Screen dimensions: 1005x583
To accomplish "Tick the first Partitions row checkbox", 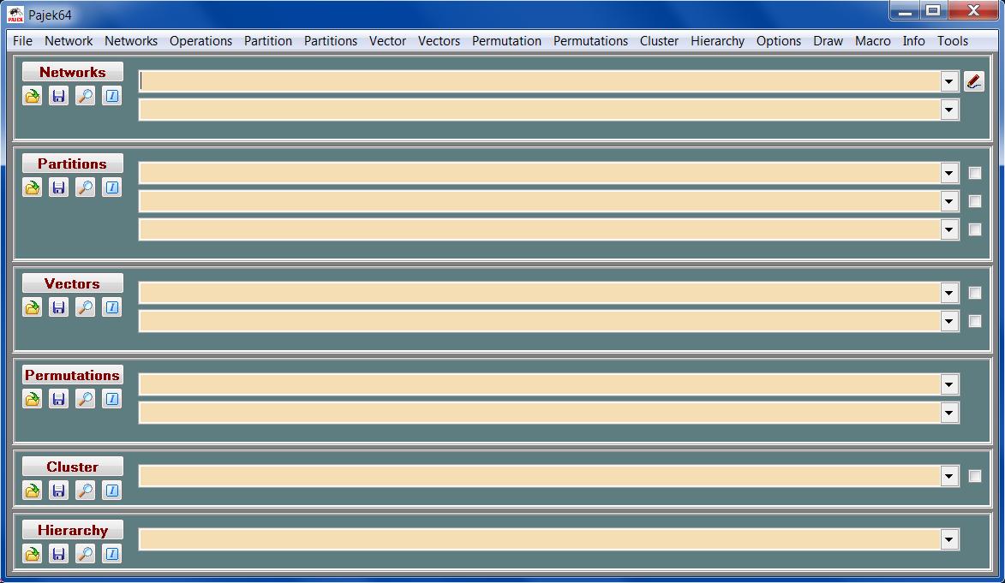I will 975,173.
